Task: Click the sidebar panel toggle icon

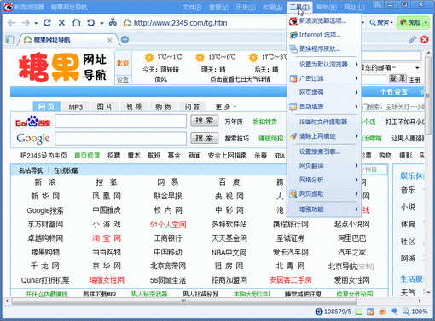Action: [x=9, y=39]
